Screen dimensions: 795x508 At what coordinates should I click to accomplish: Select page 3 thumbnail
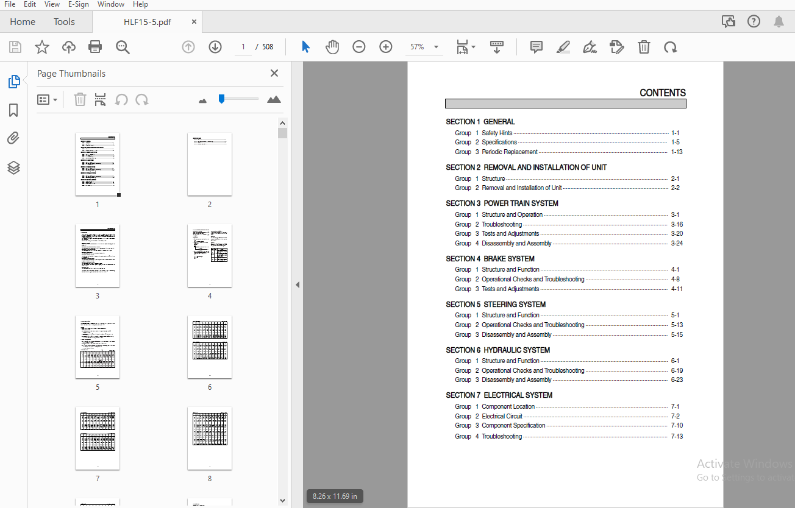click(x=98, y=255)
